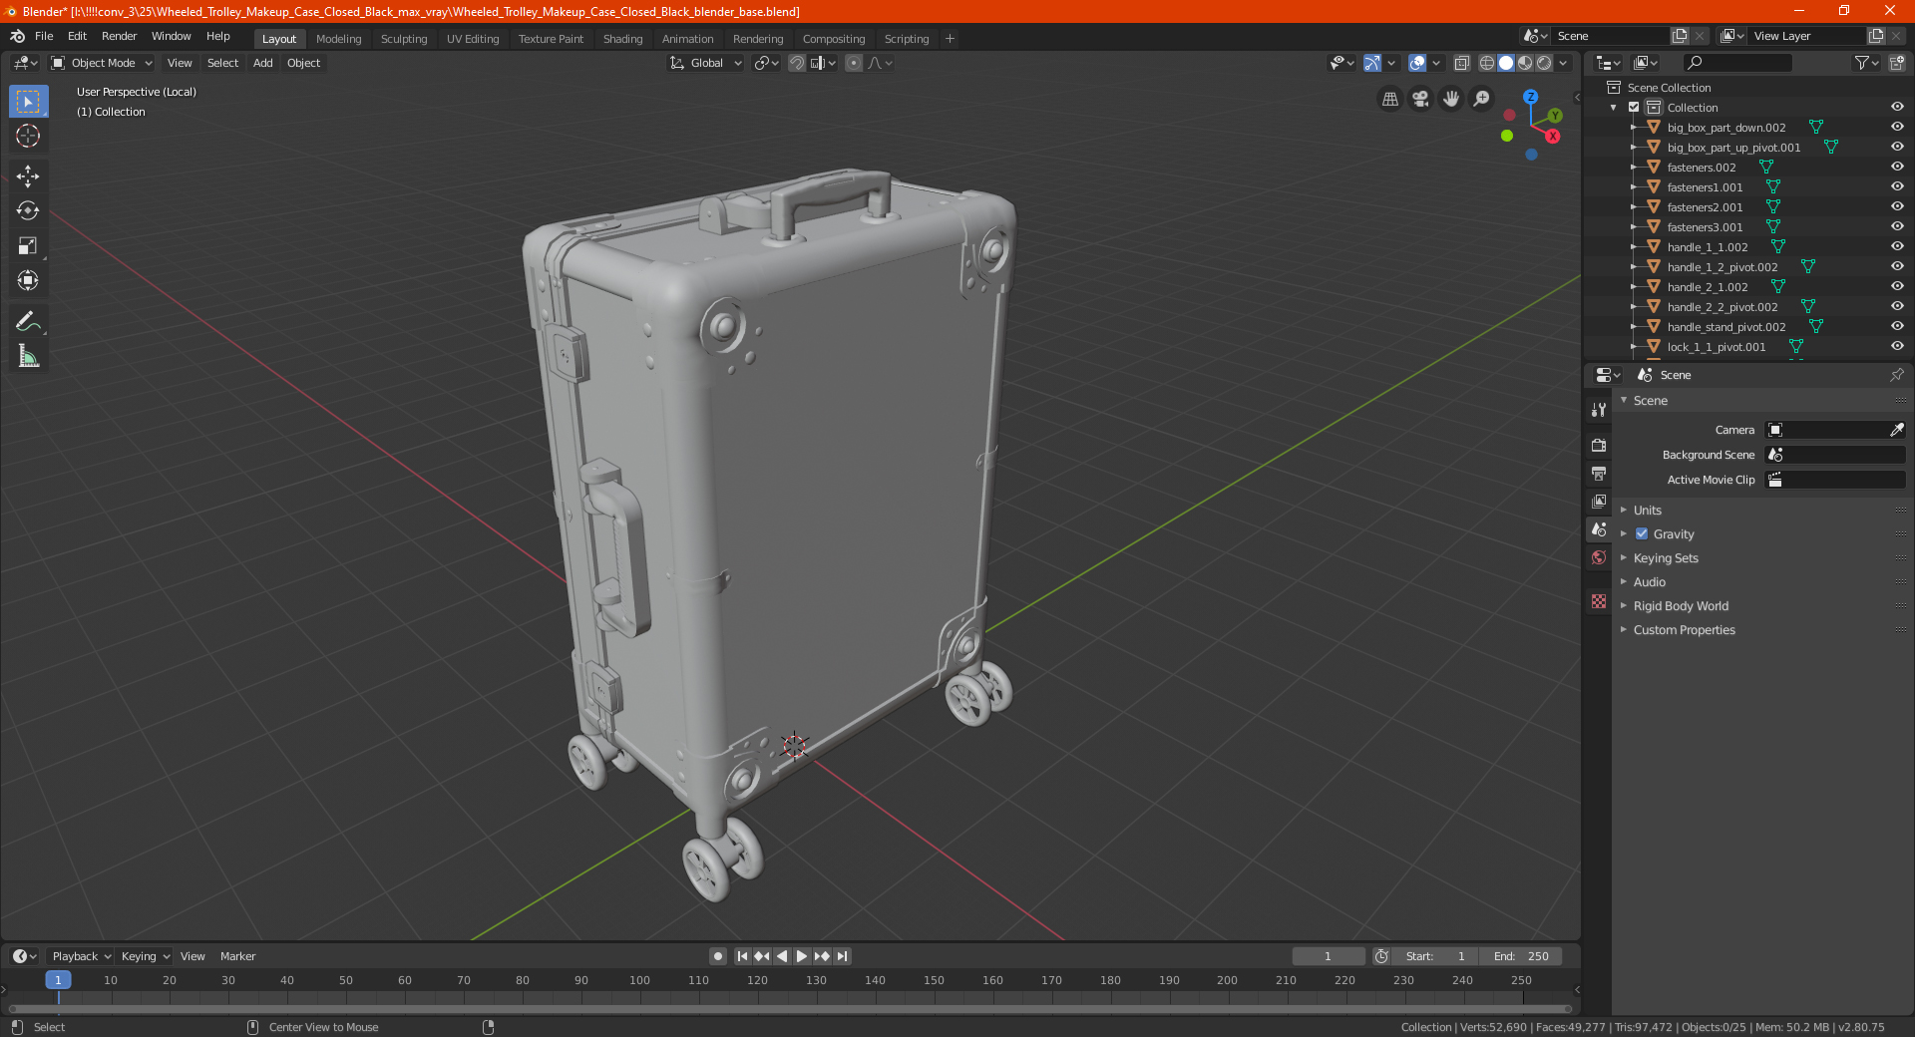
Task: Select the Measure tool
Action: 28,356
